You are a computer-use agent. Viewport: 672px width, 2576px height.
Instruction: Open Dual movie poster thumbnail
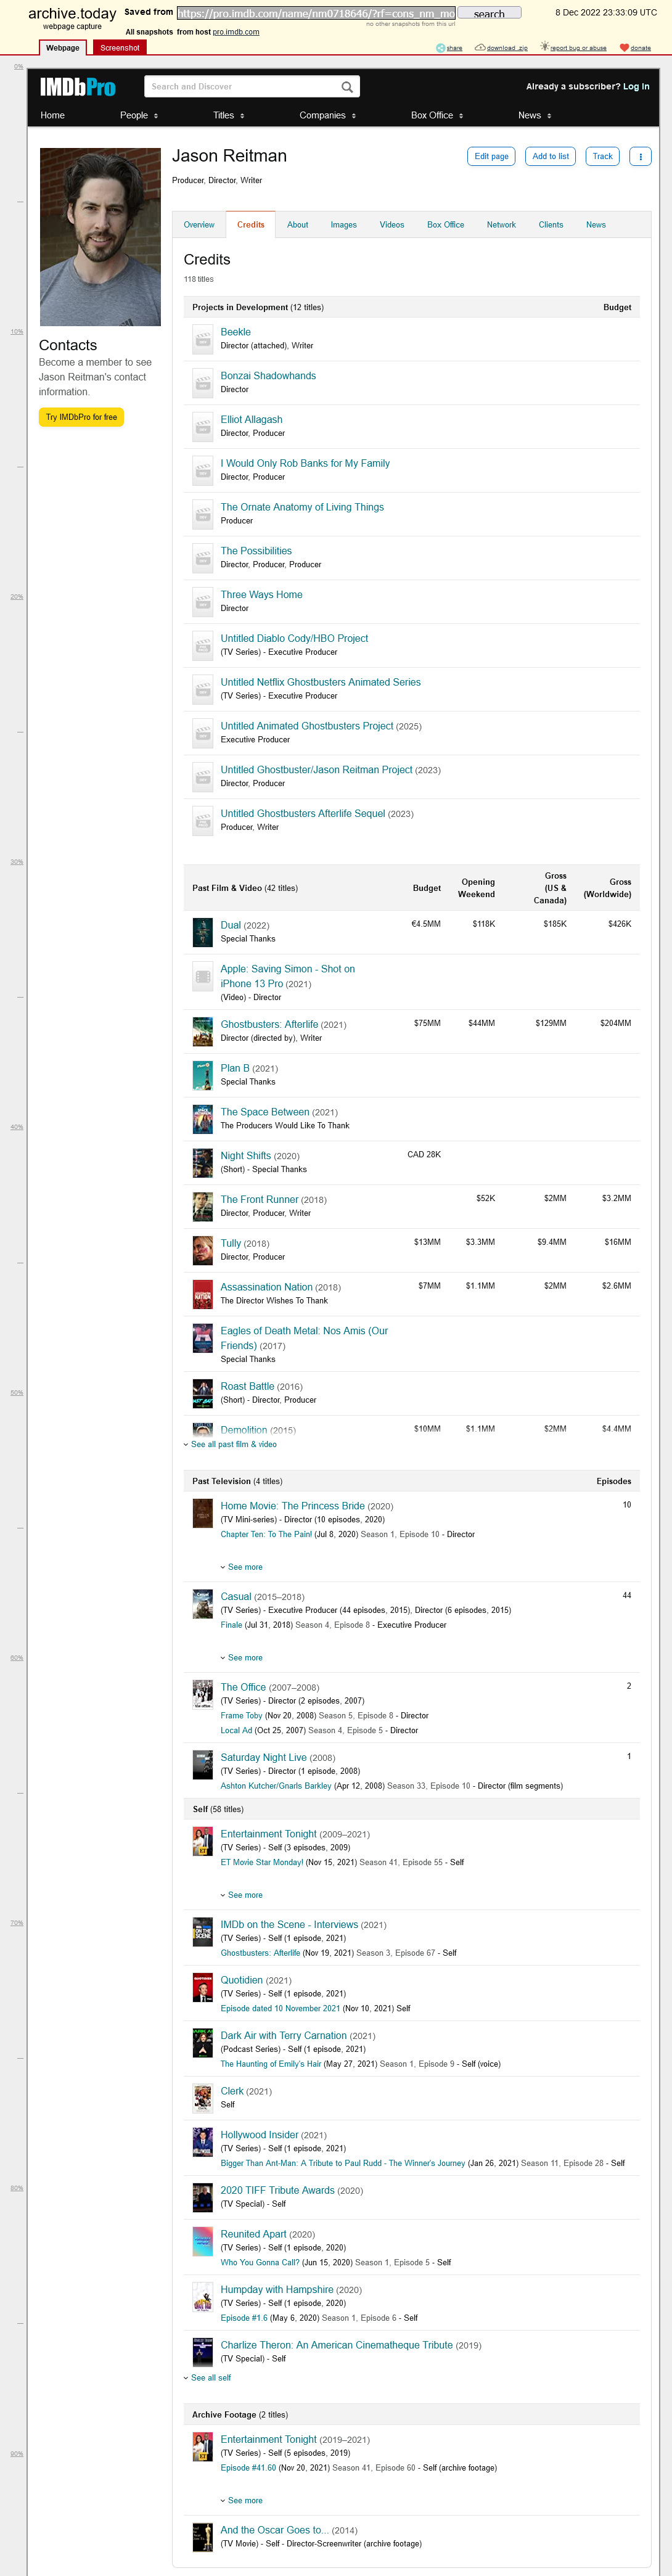click(202, 931)
